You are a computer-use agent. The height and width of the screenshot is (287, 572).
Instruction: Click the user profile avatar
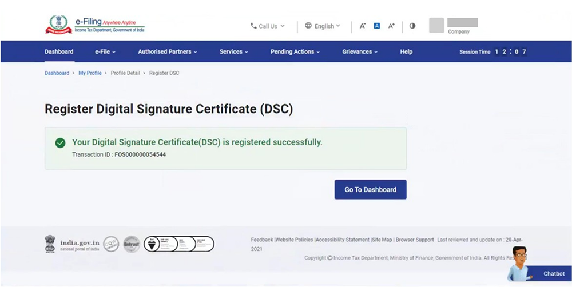(x=436, y=26)
